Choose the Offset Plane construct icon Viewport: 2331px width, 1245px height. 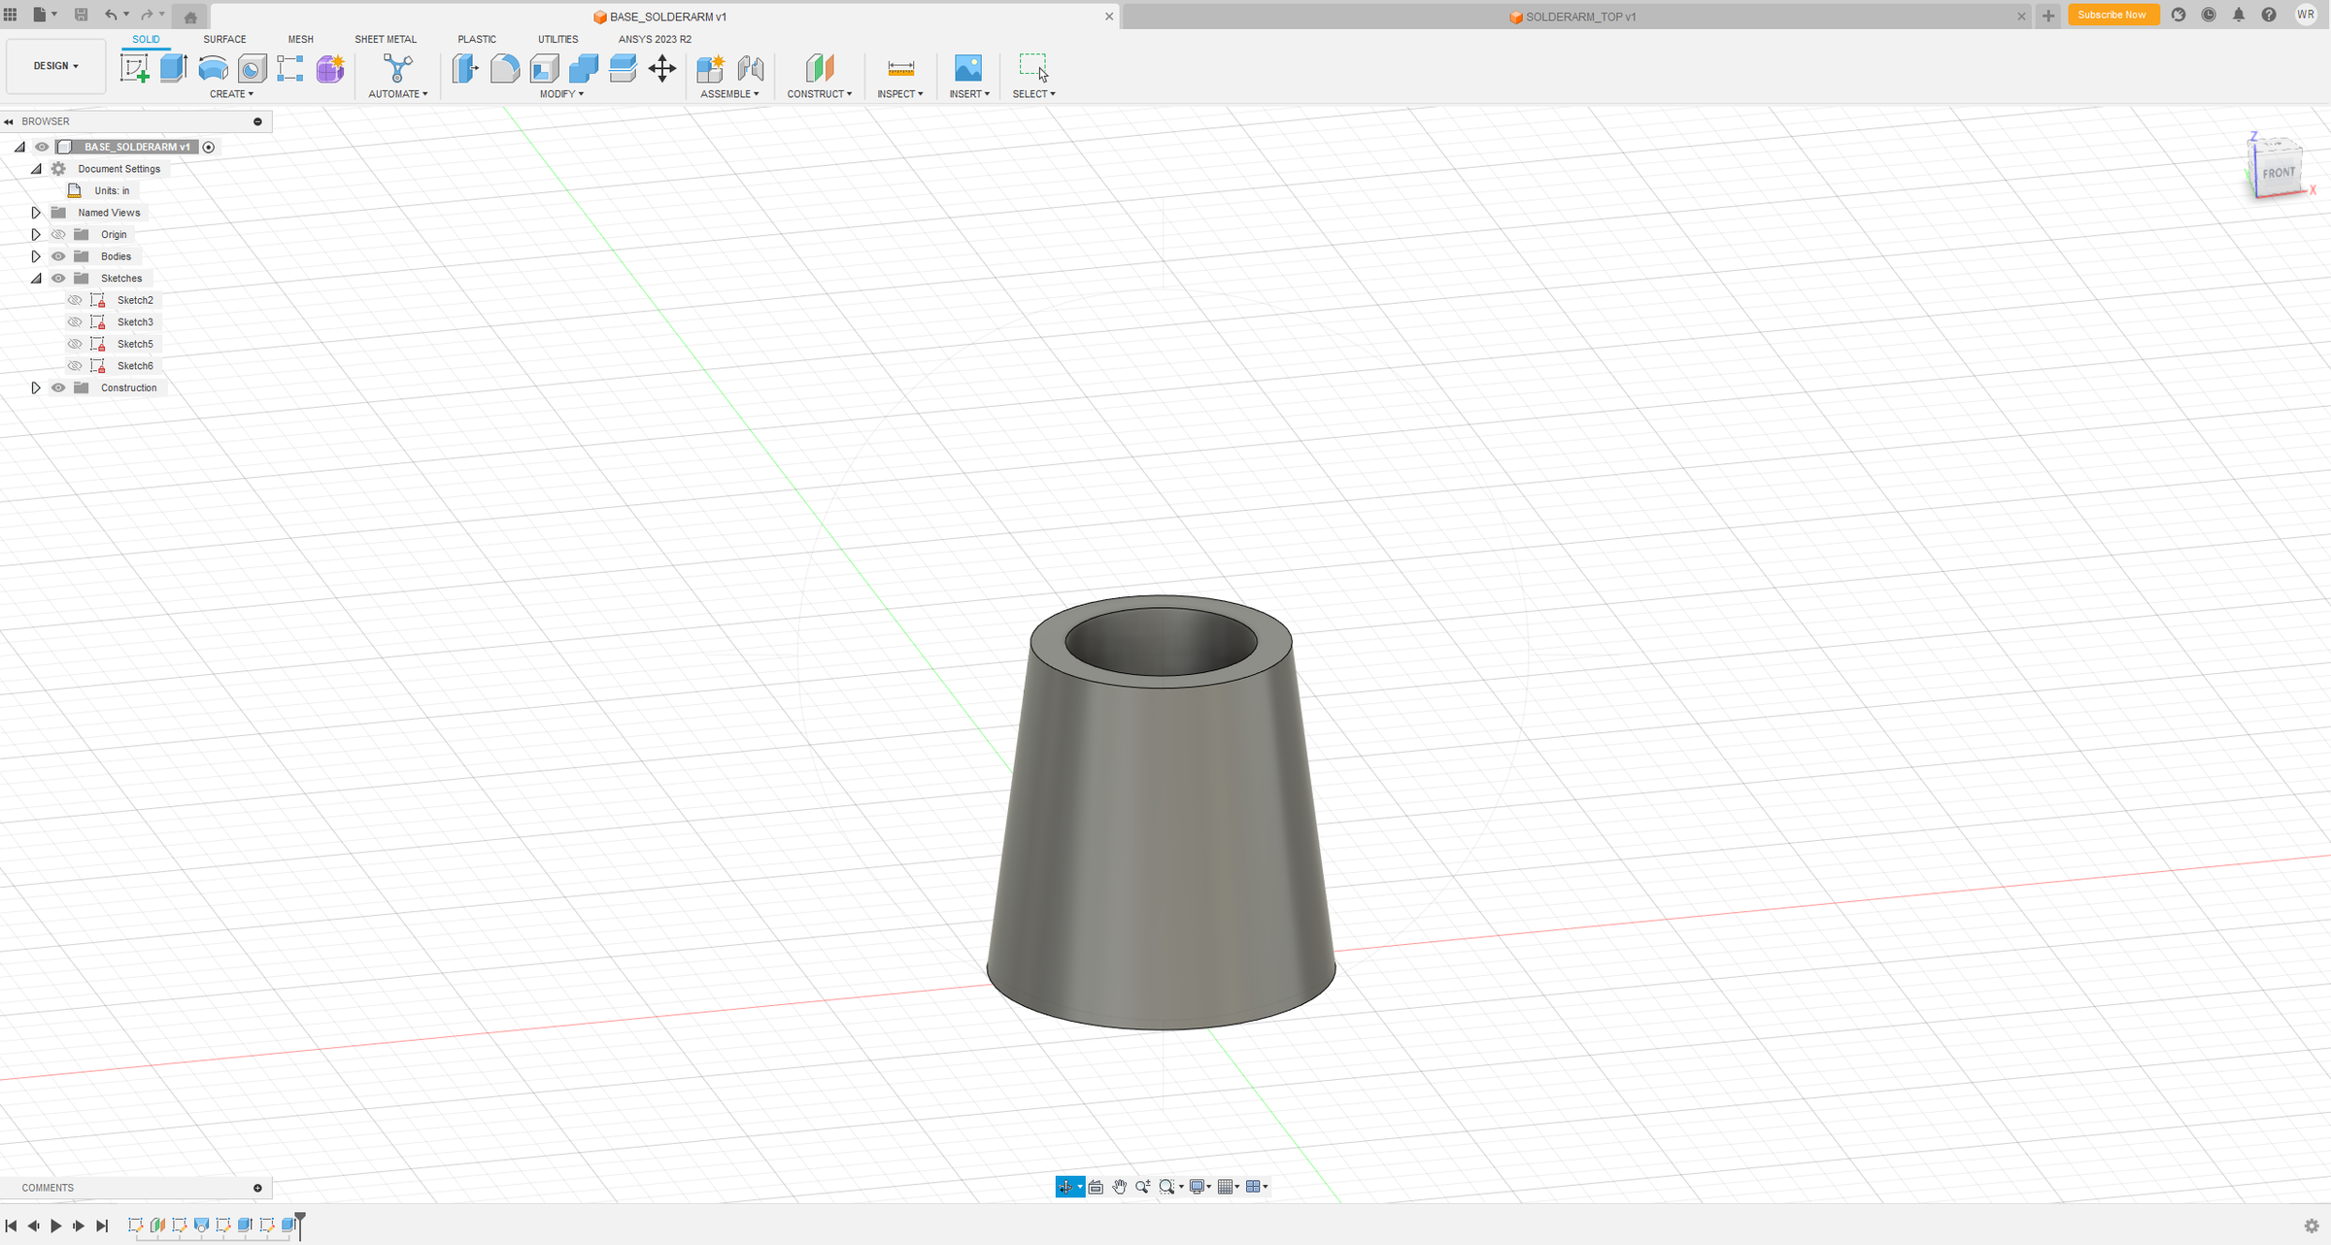pos(820,68)
